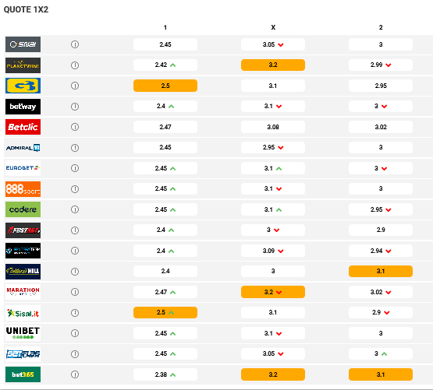Viewport: 433px width, 390px height.
Task: Open the Fastbet bookmaker logo
Action: 23,230
